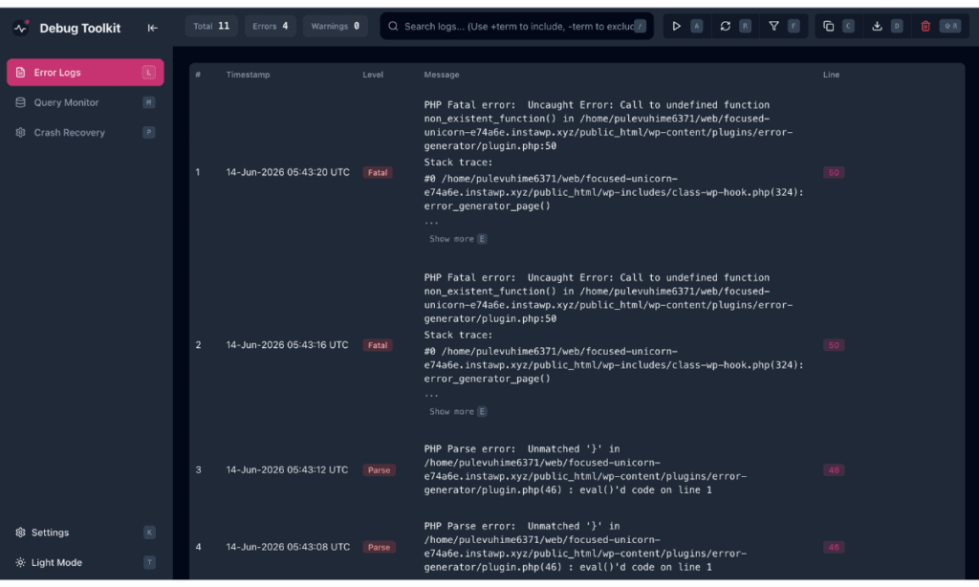Click the slash shortcut key in search box
The width and height of the screenshot is (979, 587).
tap(640, 26)
